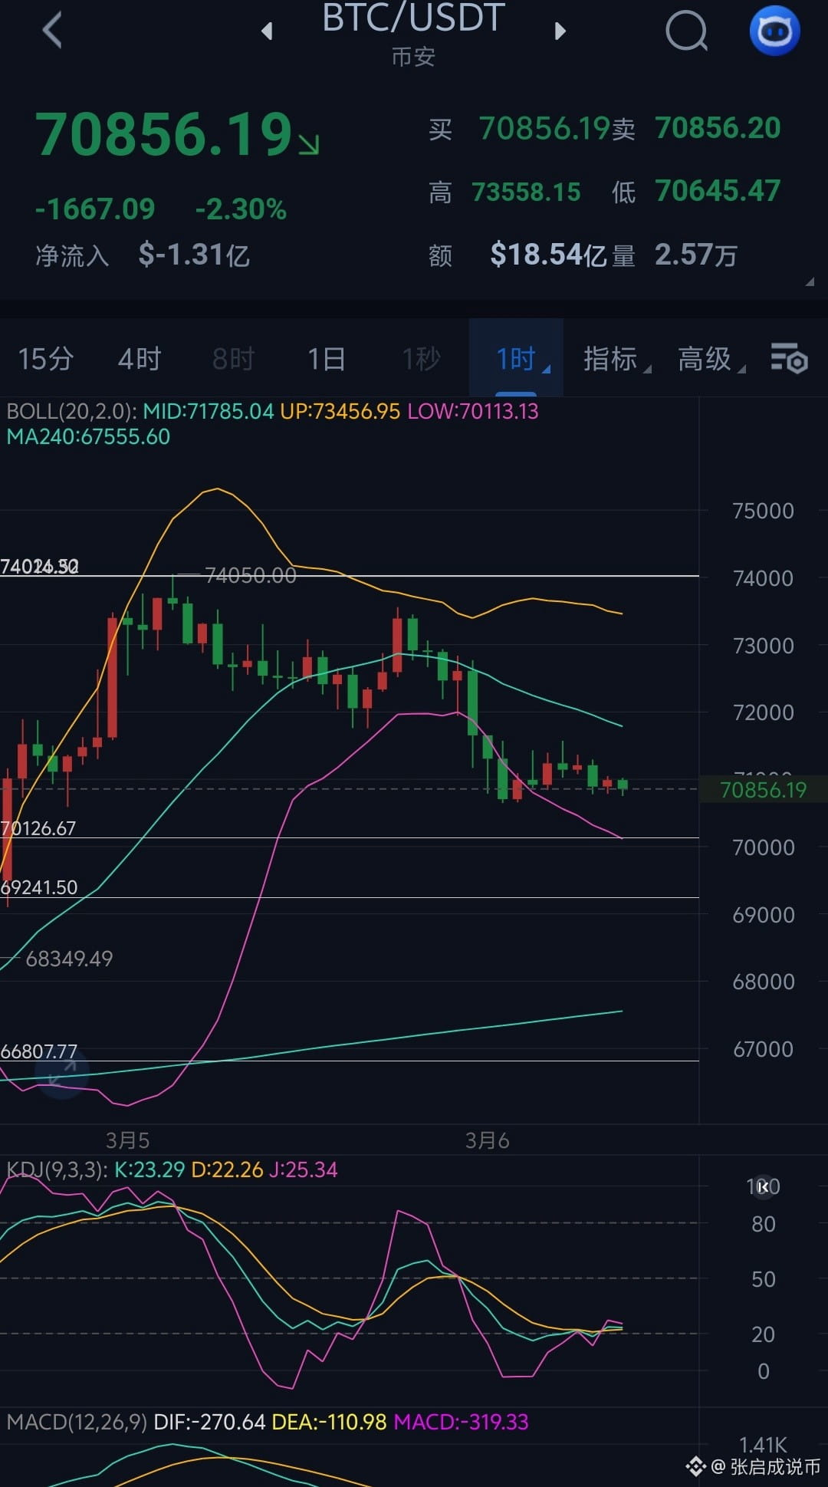The width and height of the screenshot is (828, 1487).
Task: Go back with the left chevron icon
Action: (52, 31)
